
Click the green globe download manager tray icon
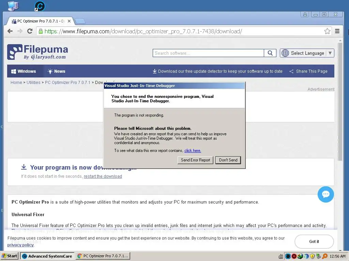(x=300, y=256)
